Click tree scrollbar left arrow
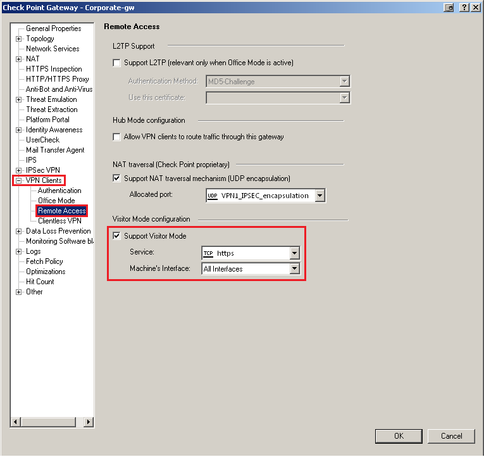The width and height of the screenshot is (484, 457). (x=16, y=422)
